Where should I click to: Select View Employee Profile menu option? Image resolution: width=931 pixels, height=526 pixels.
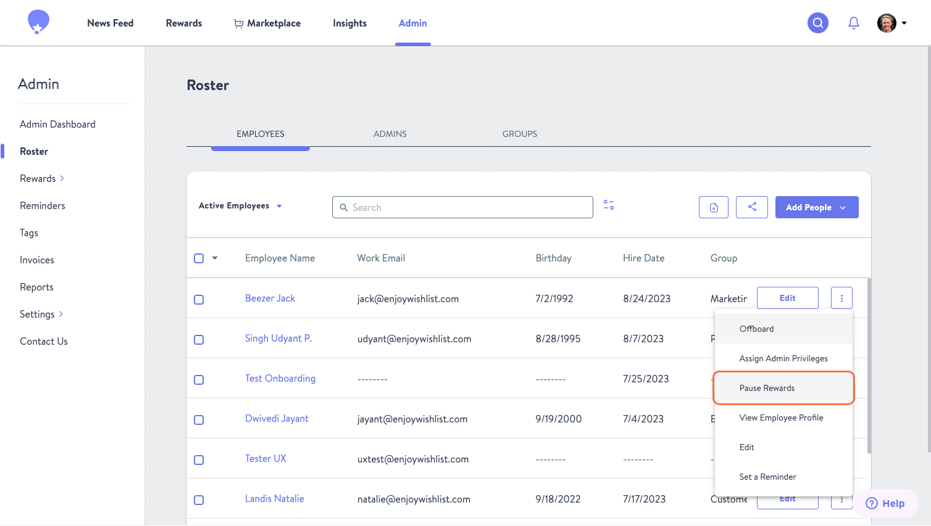coord(783,417)
